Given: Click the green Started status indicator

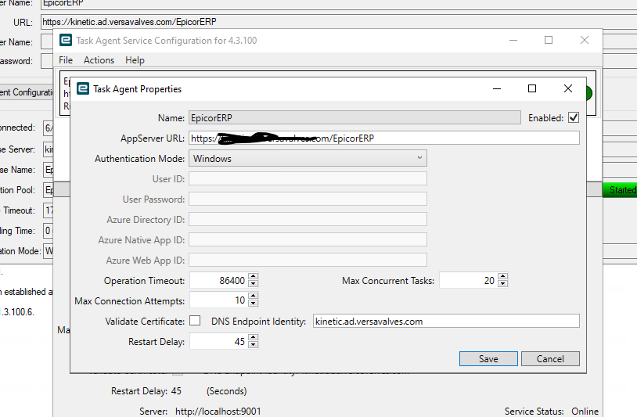Looking at the screenshot, I should coord(620,190).
